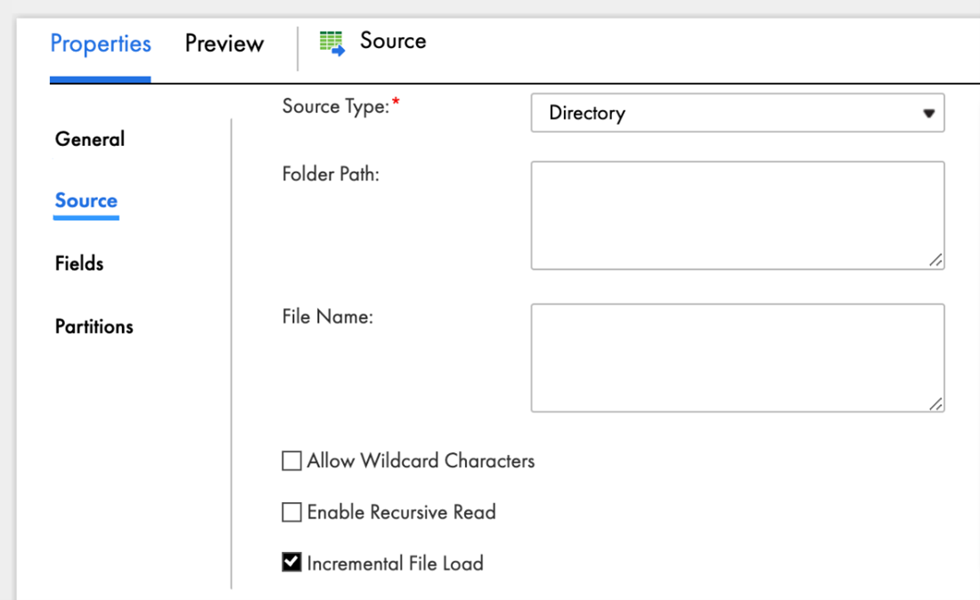Check the Enable Recursive Read box

coord(291,512)
